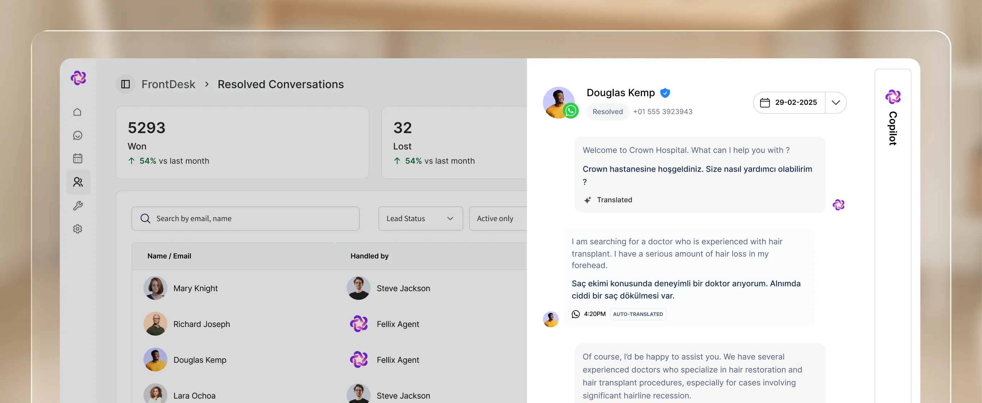The width and height of the screenshot is (982, 403).
Task: Open the Active only filter dropdown
Action: pos(498,218)
